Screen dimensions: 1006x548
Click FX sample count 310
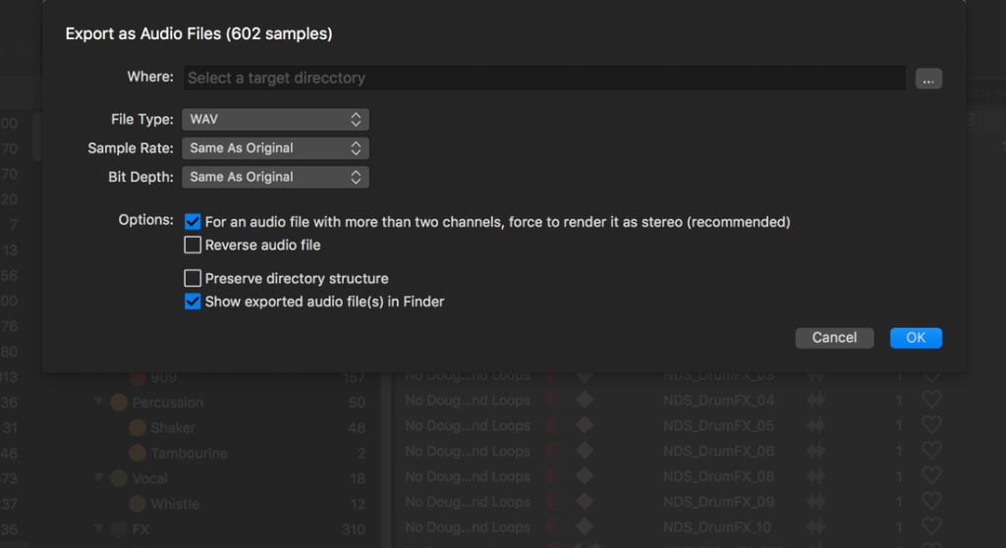pyautogui.click(x=354, y=529)
